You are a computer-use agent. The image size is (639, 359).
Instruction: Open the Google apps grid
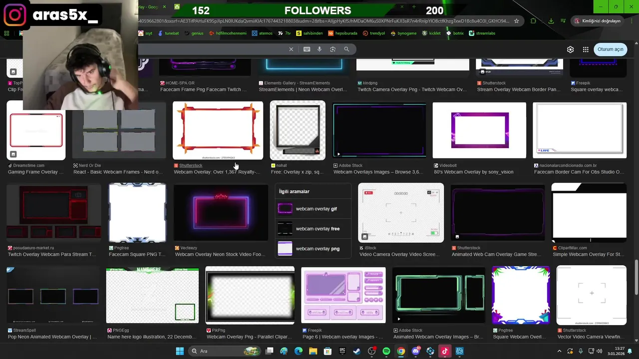pos(586,49)
